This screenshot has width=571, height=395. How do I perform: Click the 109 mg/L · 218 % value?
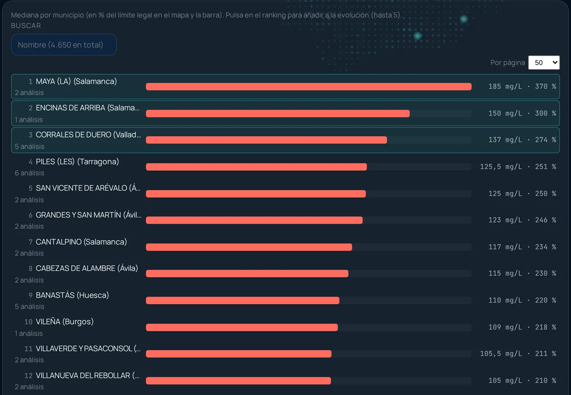(x=522, y=327)
